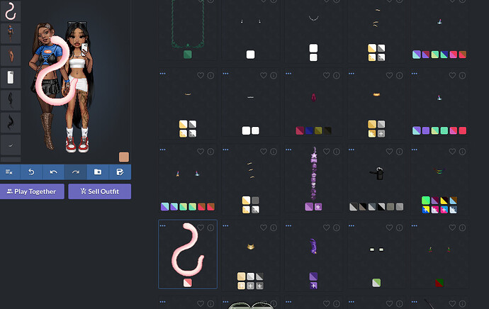Click the clear outfit list icon
Image resolution: width=489 pixels, height=309 pixels.
pyautogui.click(x=10, y=172)
